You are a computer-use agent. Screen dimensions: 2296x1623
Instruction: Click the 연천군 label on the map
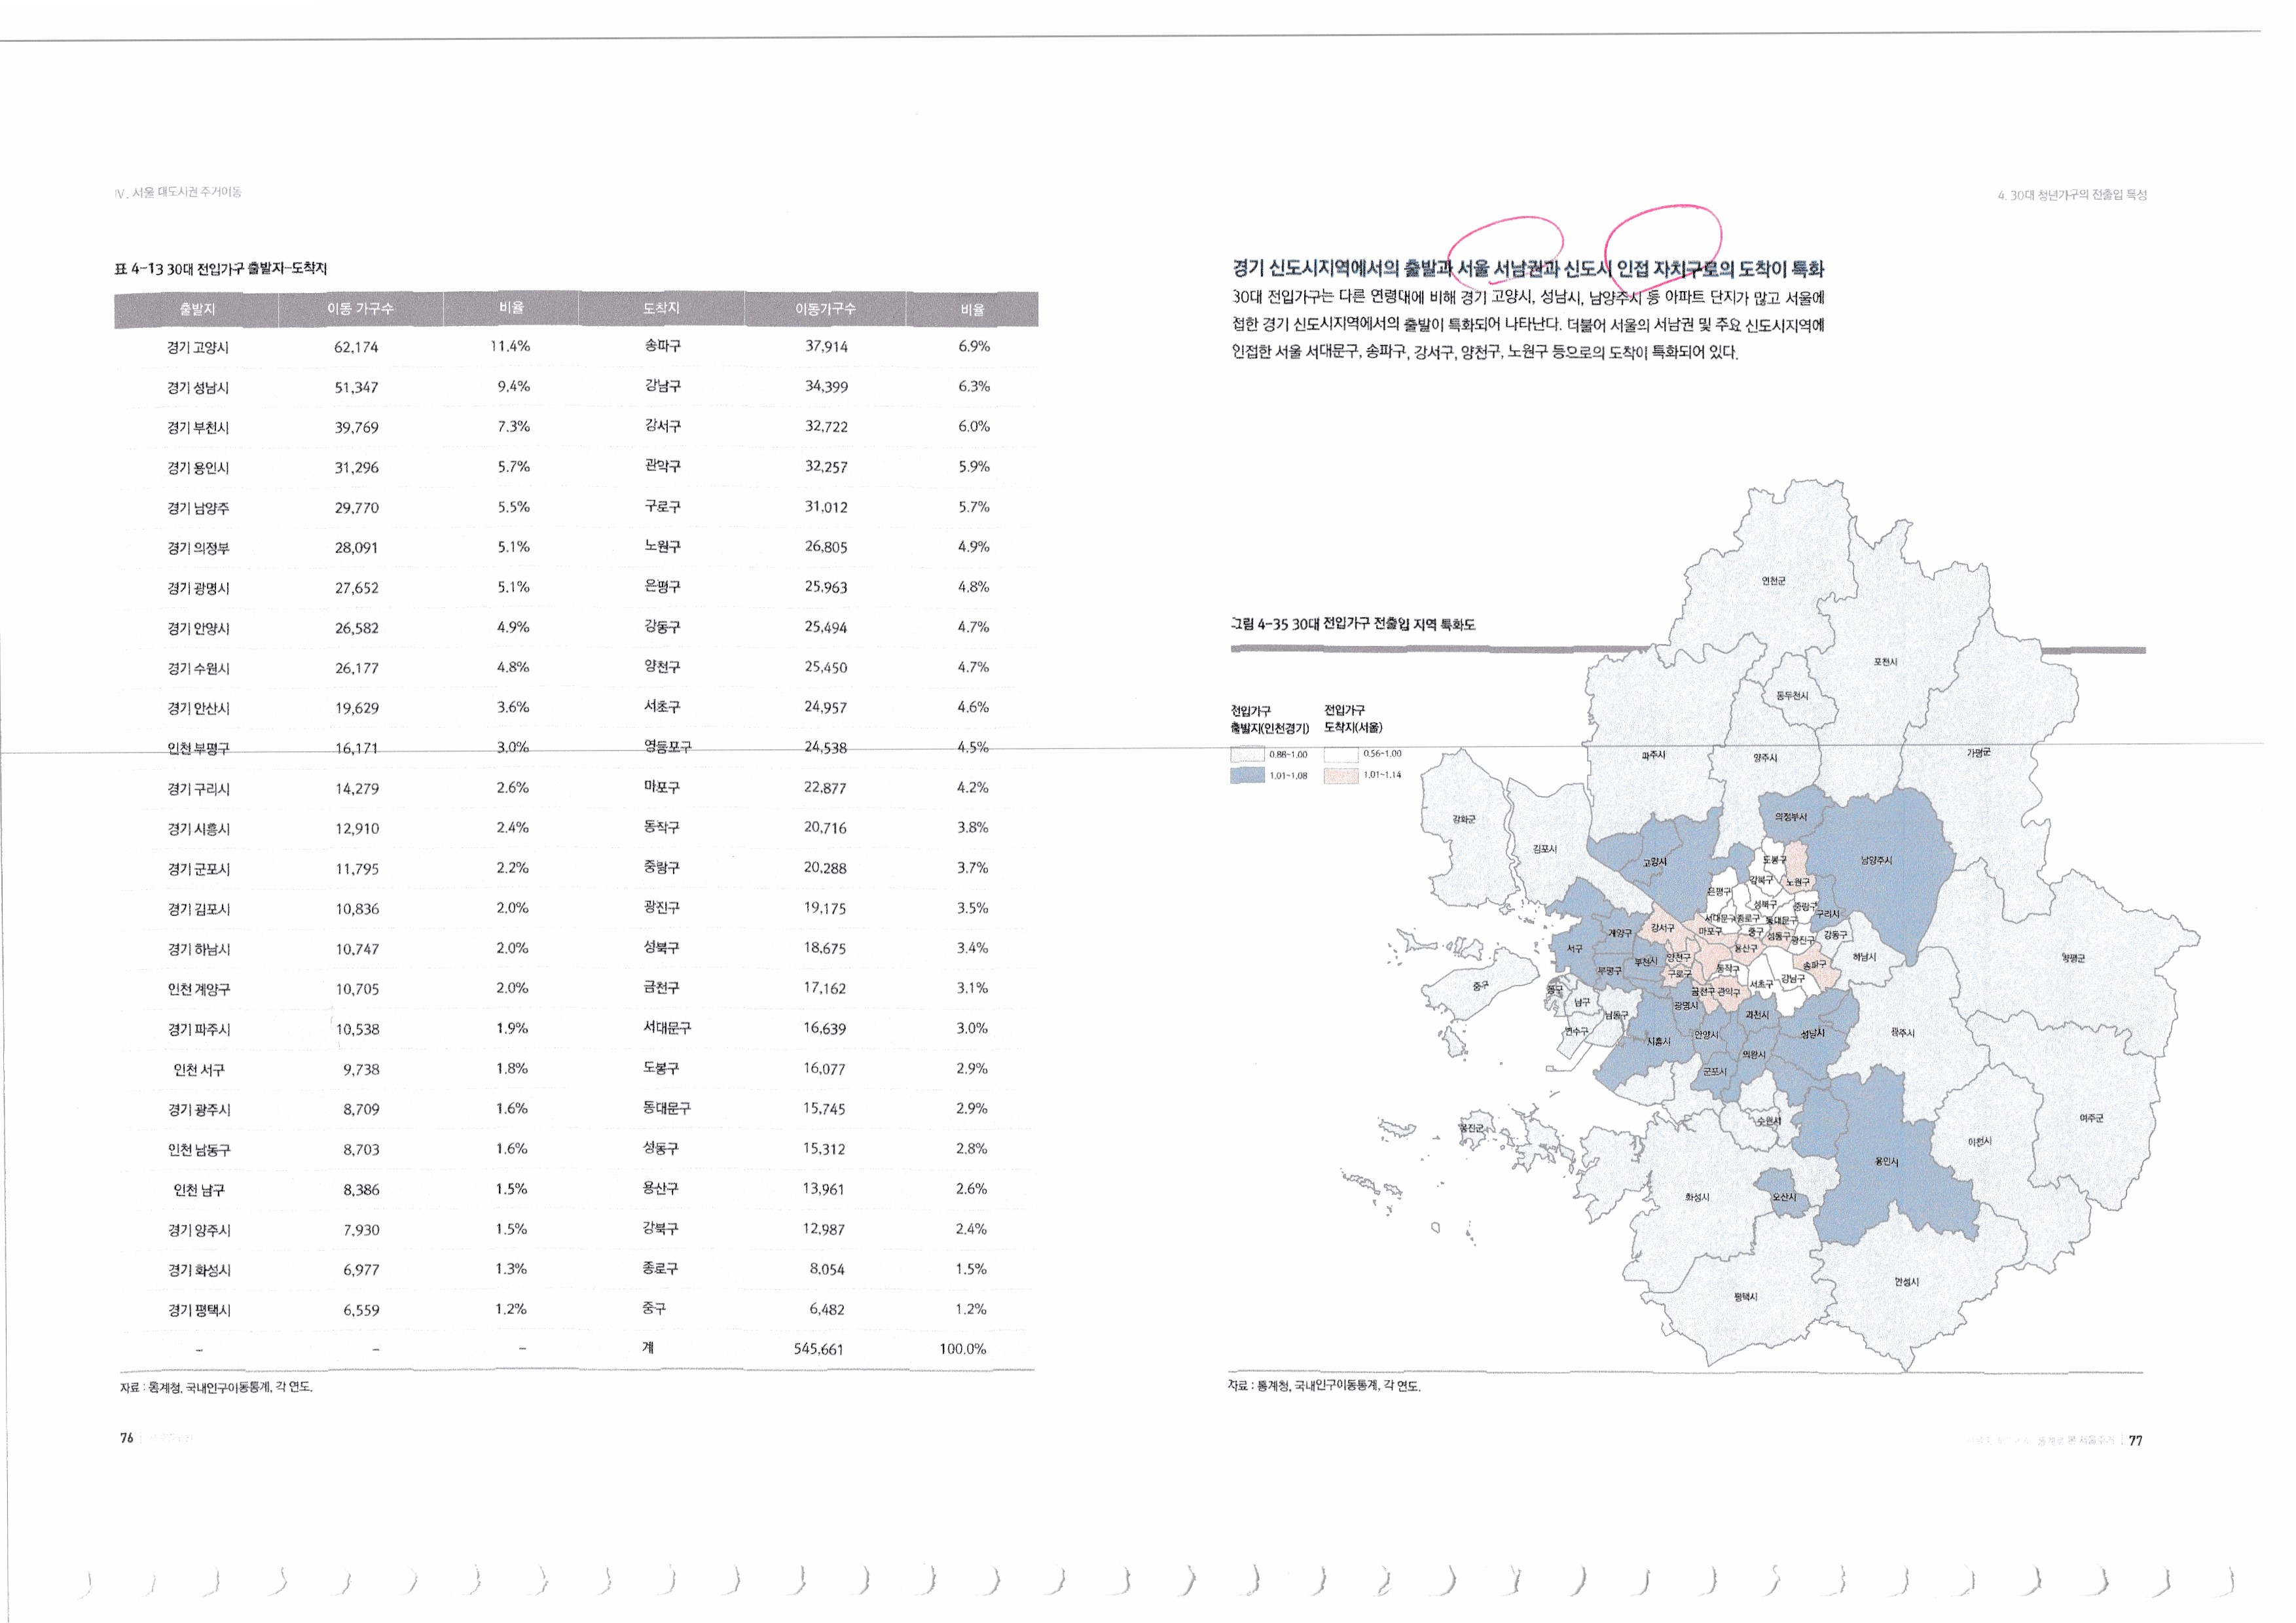pyautogui.click(x=1773, y=582)
